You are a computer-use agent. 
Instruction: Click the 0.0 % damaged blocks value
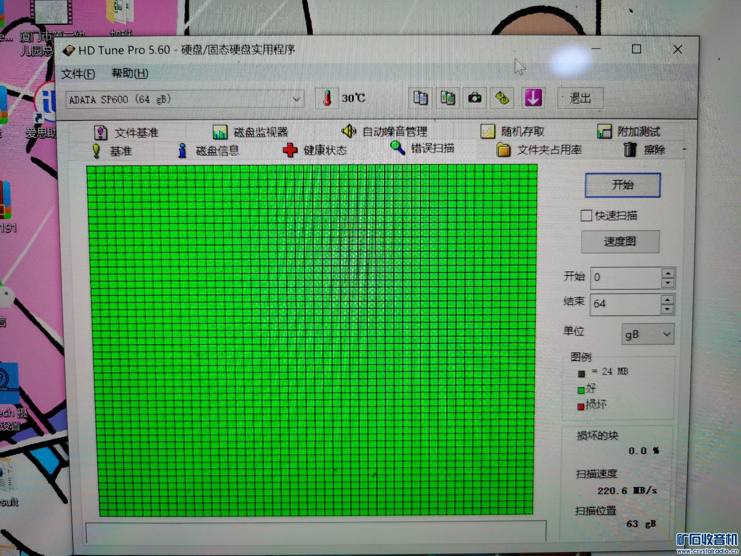pyautogui.click(x=644, y=451)
